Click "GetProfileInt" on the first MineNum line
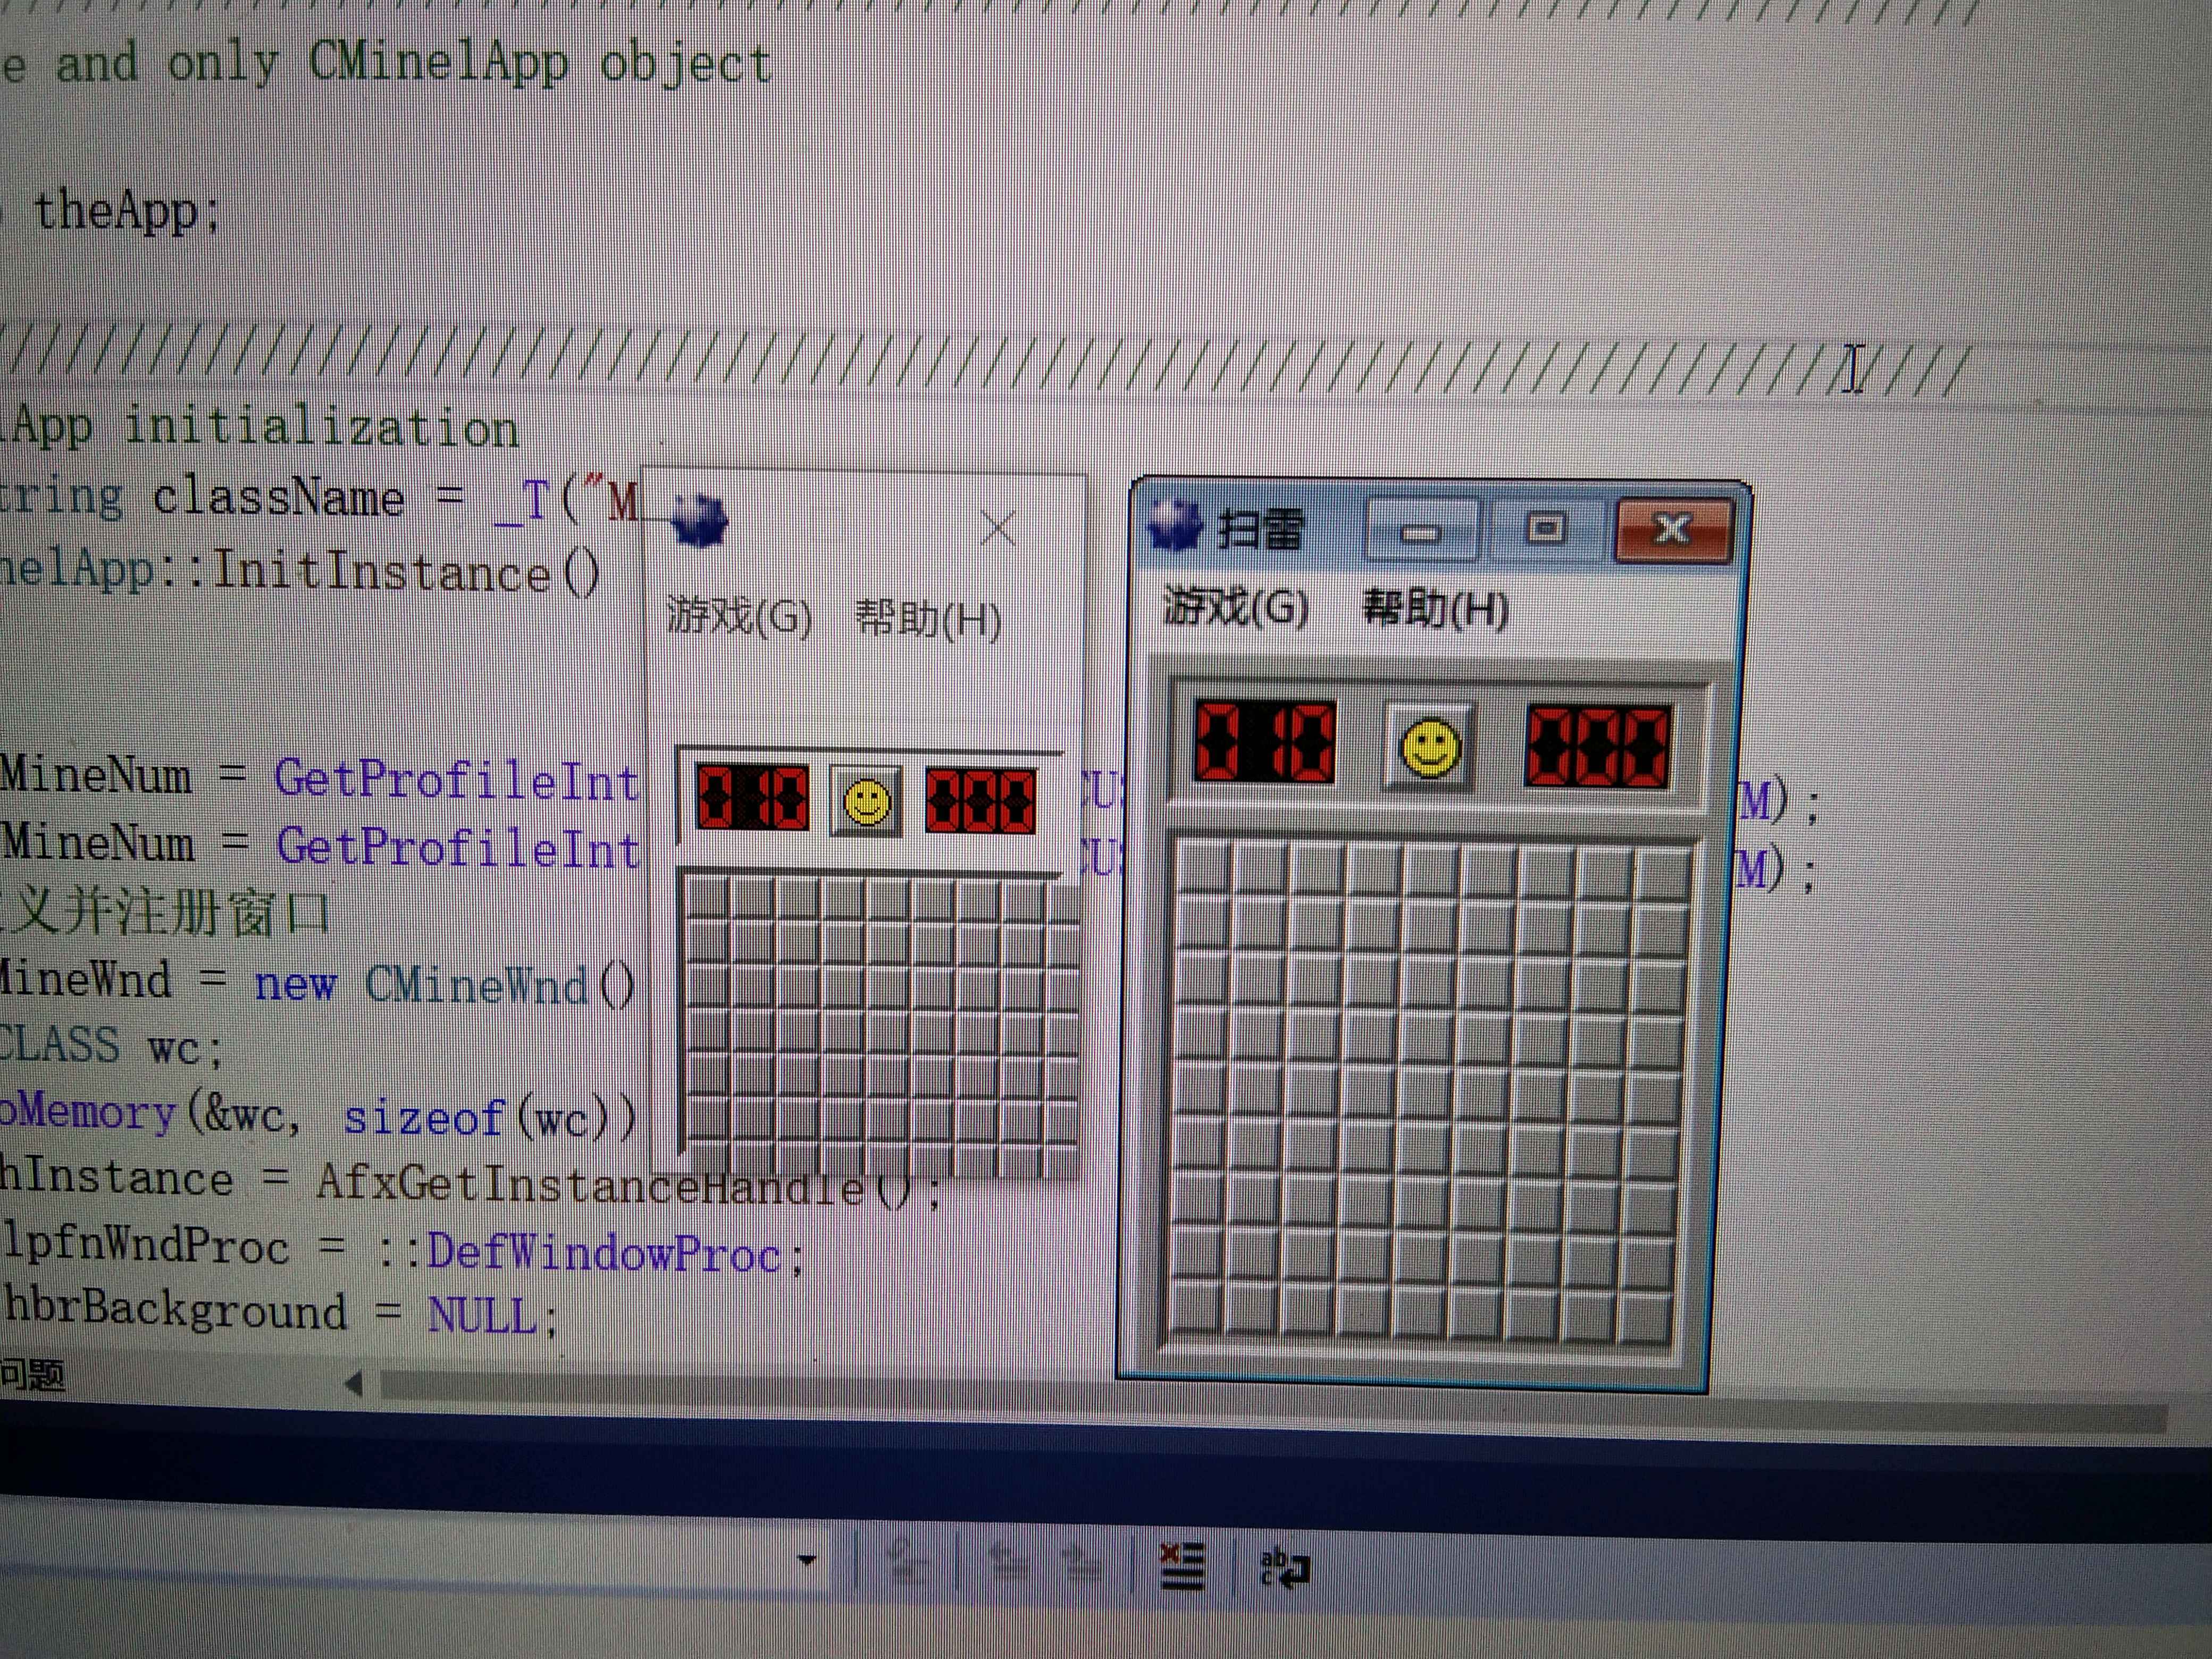Viewport: 2212px width, 1659px height. 457,779
